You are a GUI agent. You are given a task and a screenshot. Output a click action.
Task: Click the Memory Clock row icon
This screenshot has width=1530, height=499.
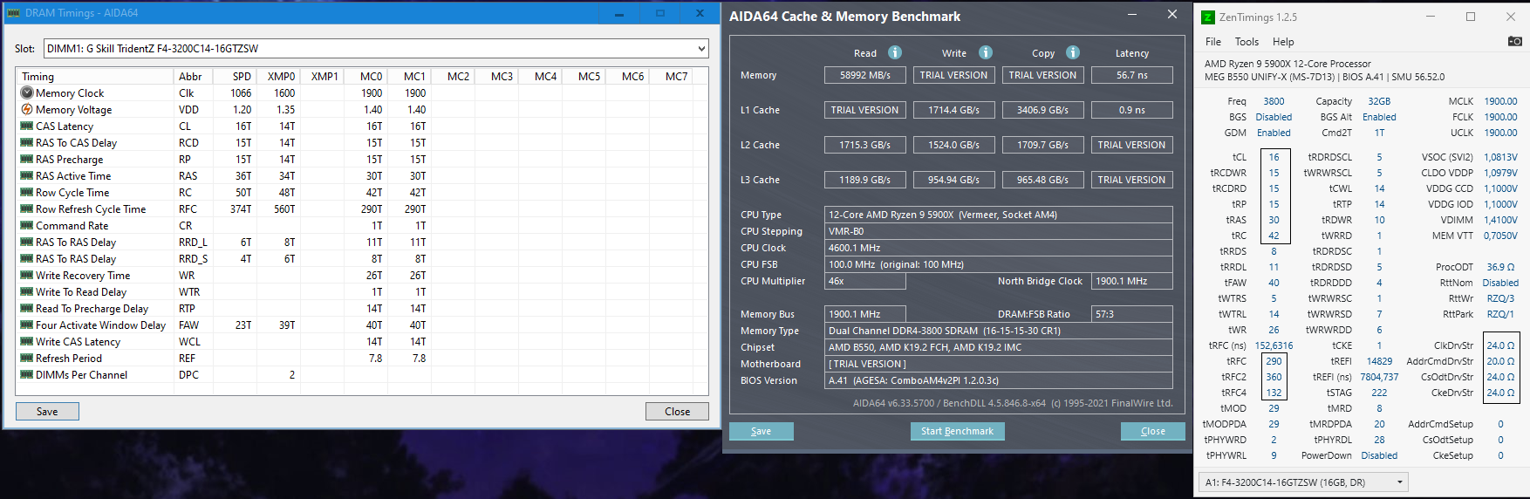click(27, 92)
